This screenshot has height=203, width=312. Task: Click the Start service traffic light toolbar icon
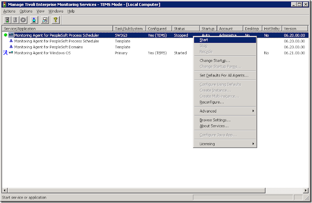[x=7, y=20]
